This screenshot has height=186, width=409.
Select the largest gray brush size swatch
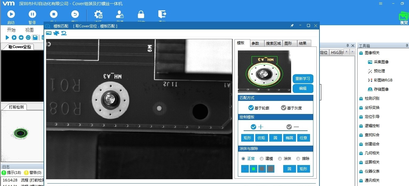pos(270,169)
